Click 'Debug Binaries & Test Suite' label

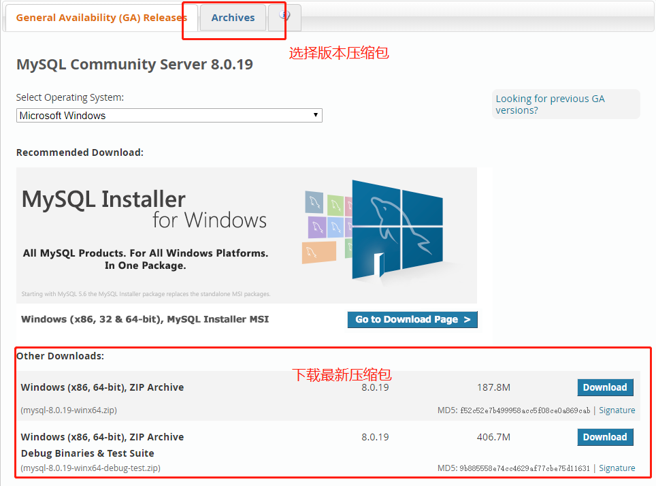point(87,453)
